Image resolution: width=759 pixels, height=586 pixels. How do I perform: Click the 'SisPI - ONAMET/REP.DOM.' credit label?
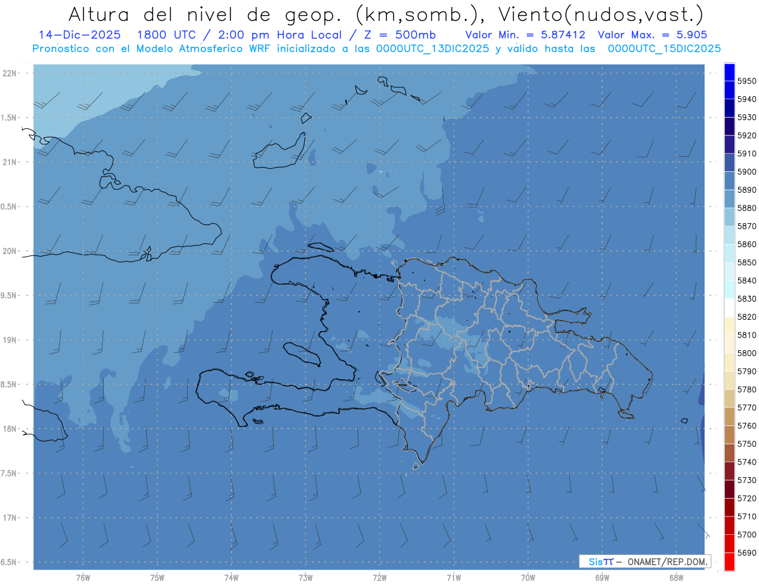pyautogui.click(x=645, y=561)
